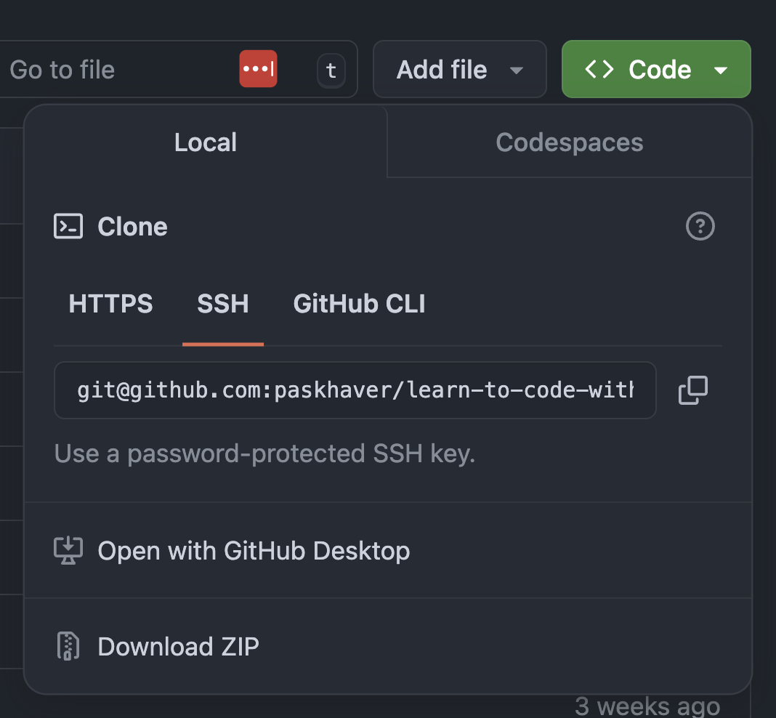The height and width of the screenshot is (718, 776).
Task: Click Download ZIP
Action: click(x=388, y=646)
